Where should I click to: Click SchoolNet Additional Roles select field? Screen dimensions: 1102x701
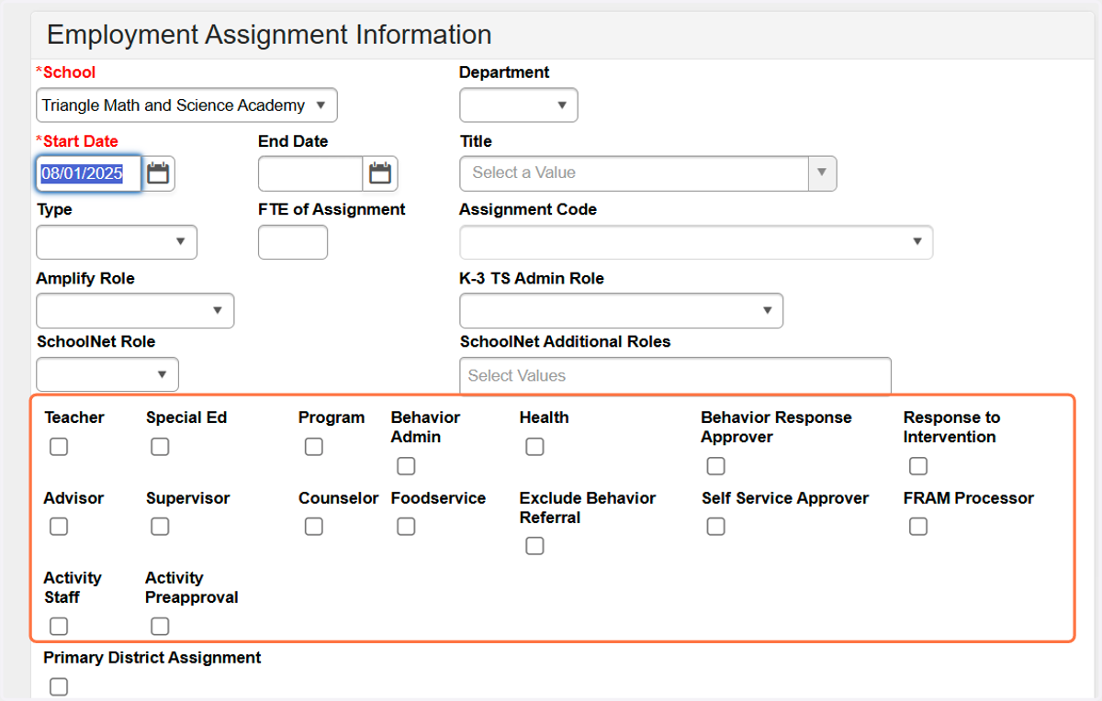pyautogui.click(x=675, y=375)
